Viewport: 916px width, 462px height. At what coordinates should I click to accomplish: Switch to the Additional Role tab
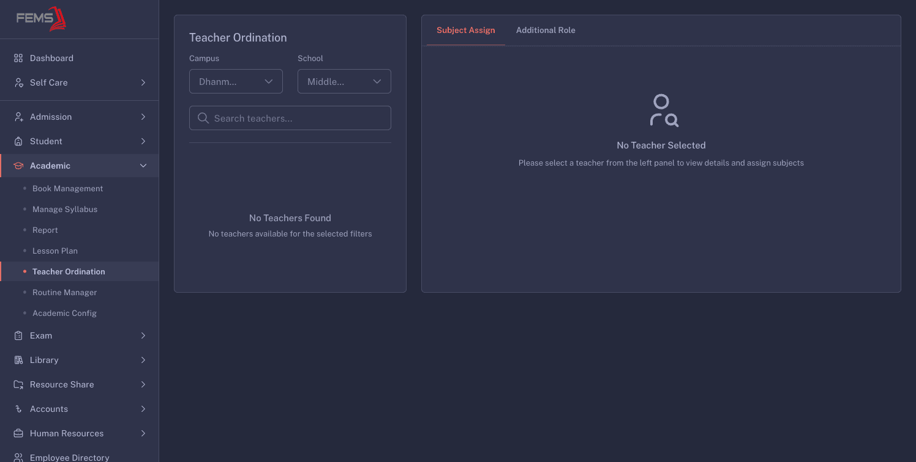(546, 30)
